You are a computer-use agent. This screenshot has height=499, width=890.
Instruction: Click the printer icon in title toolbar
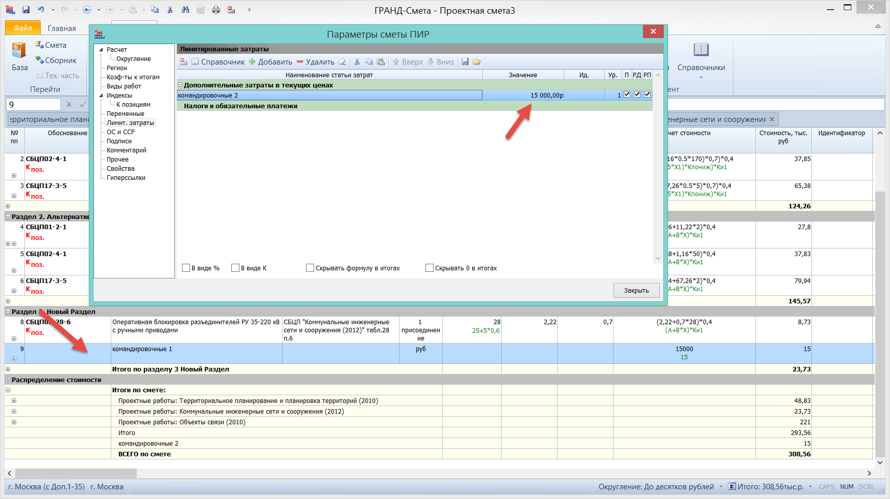pyautogui.click(x=216, y=10)
